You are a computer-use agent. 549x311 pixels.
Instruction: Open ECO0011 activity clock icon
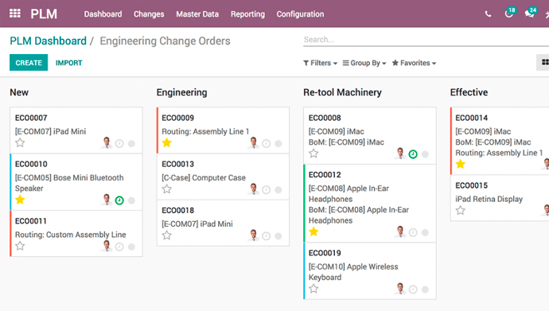(119, 247)
